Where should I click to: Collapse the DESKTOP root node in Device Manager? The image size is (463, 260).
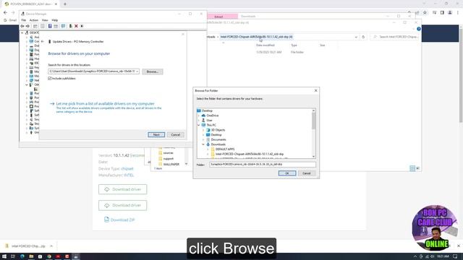(22, 32)
